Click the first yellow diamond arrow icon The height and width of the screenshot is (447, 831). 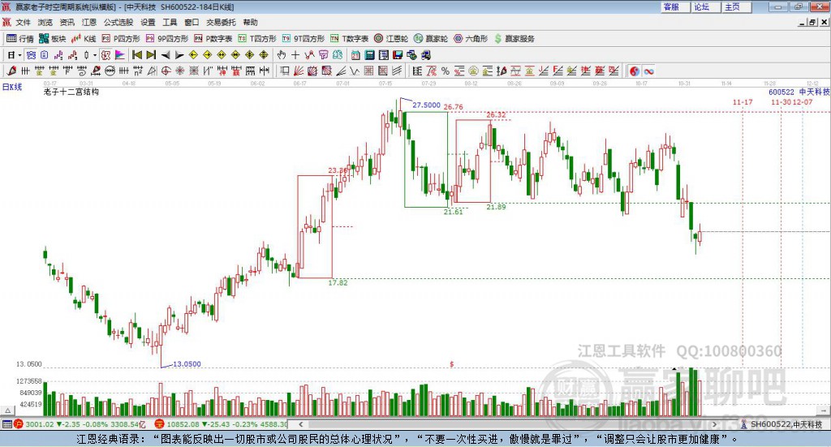[193, 54]
